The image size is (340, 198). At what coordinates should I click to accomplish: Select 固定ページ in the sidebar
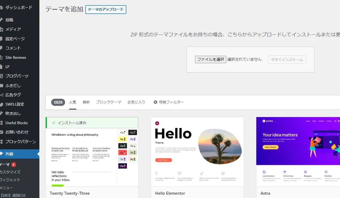pos(15,39)
